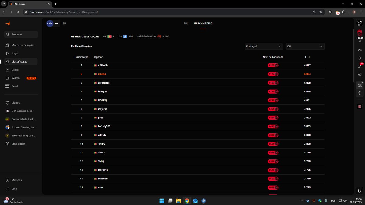Click NOPEEj skill level badge
This screenshot has height=205, width=365.
[x=273, y=100]
